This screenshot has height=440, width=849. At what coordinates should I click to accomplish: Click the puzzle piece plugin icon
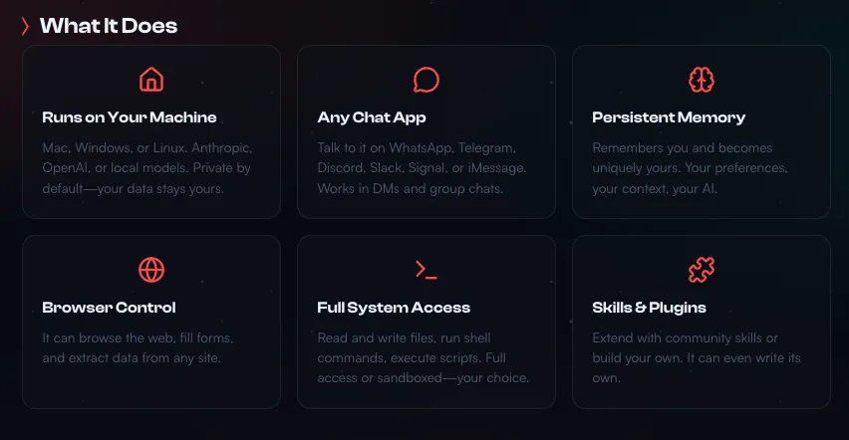(702, 270)
